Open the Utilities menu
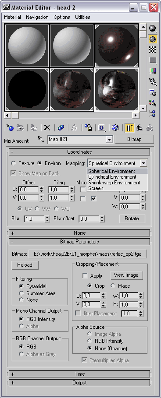 point(82,17)
